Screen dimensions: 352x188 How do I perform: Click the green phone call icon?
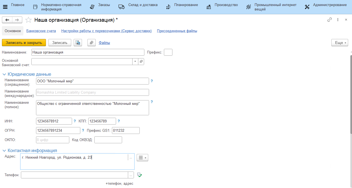pos(139,175)
